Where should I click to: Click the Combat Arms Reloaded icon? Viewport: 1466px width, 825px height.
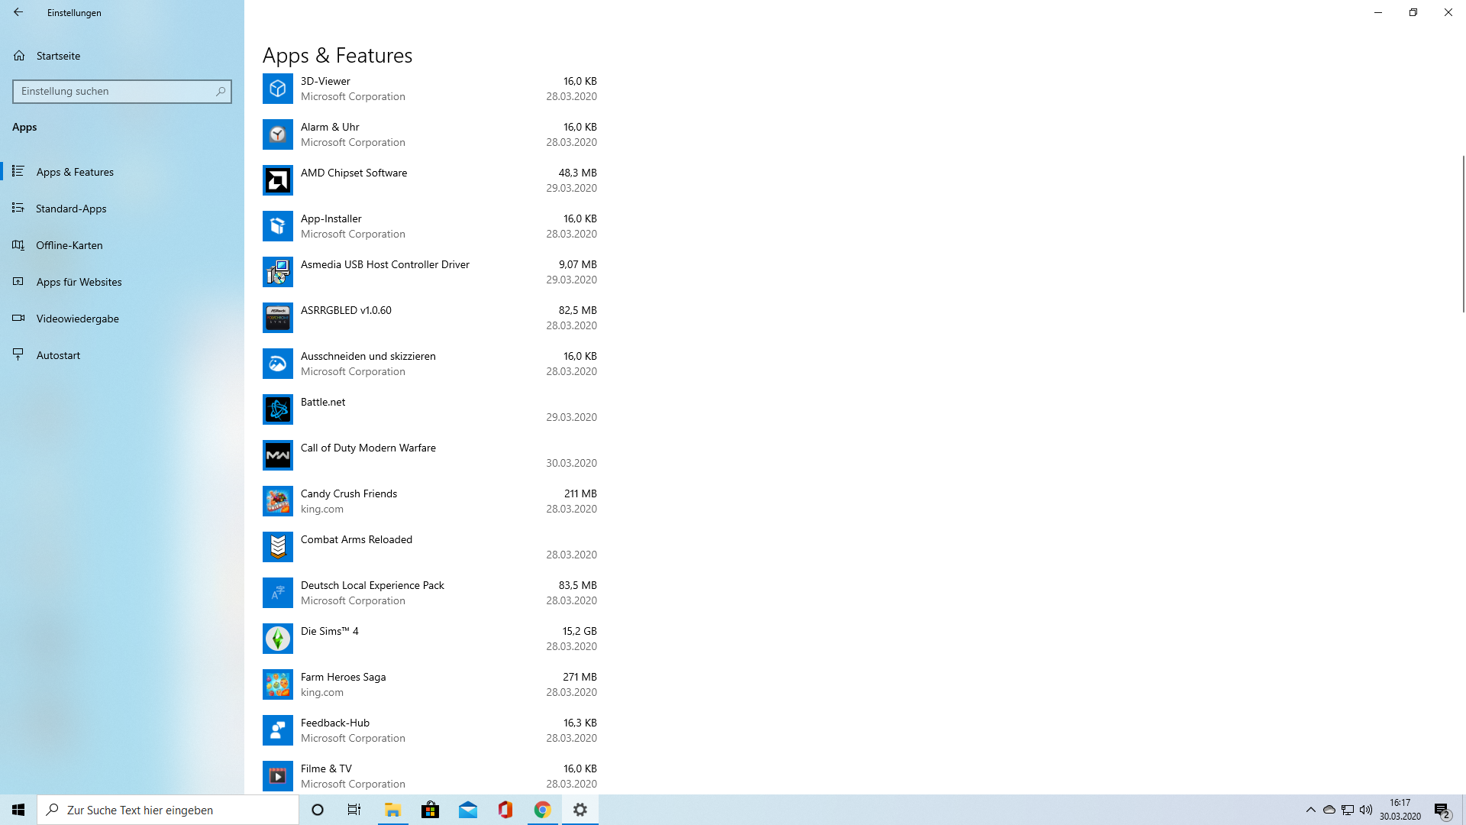277,547
